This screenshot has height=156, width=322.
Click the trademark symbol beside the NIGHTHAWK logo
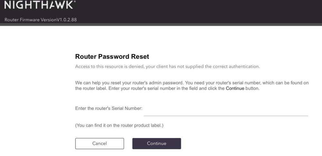tap(75, 2)
